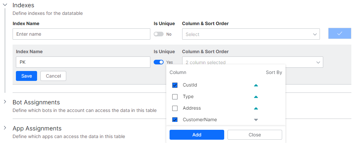Save the PK index
The image size is (356, 143).
[26, 76]
